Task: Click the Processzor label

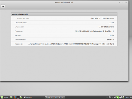Action: pos(19,31)
